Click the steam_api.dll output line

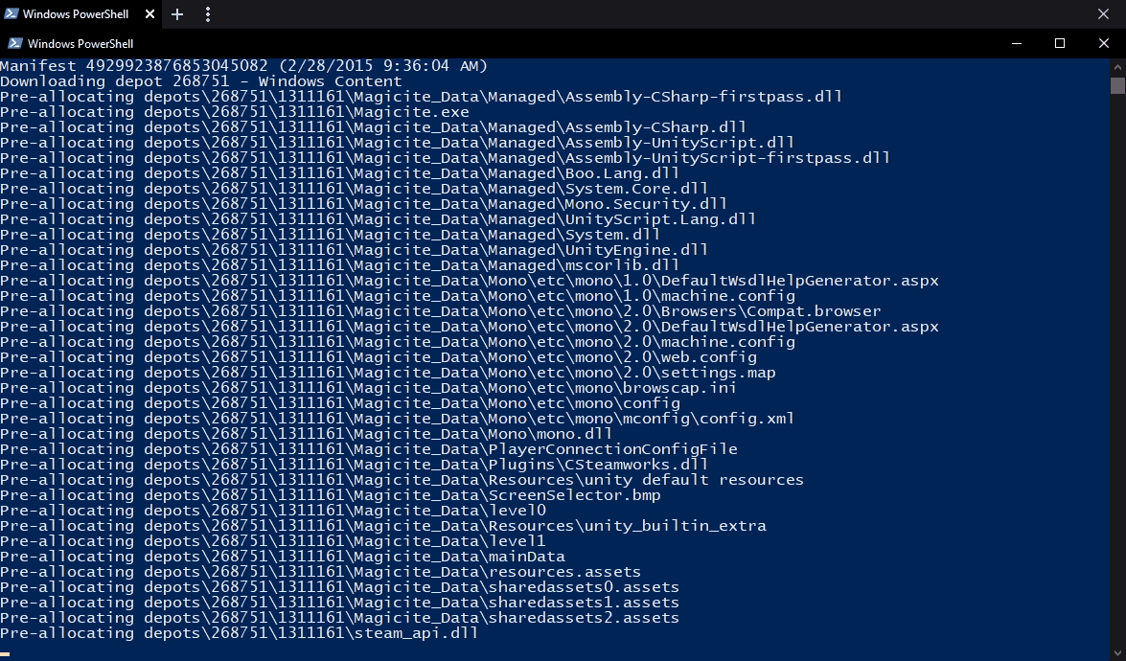[x=239, y=633]
